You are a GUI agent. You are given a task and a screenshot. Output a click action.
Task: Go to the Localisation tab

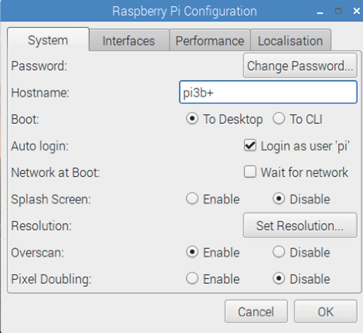(290, 41)
